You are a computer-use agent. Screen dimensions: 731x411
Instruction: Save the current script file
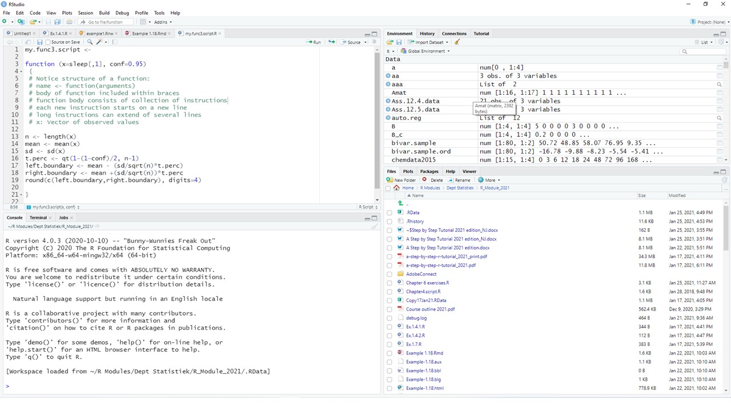click(40, 42)
